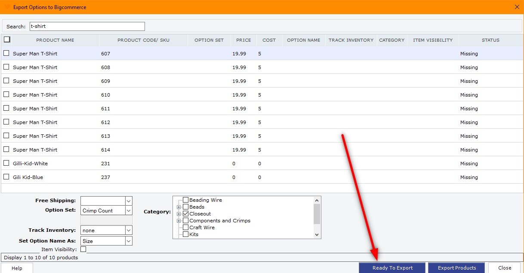
Task: Tick the Gili Kid-Blue checkbox
Action: [x=6, y=177]
